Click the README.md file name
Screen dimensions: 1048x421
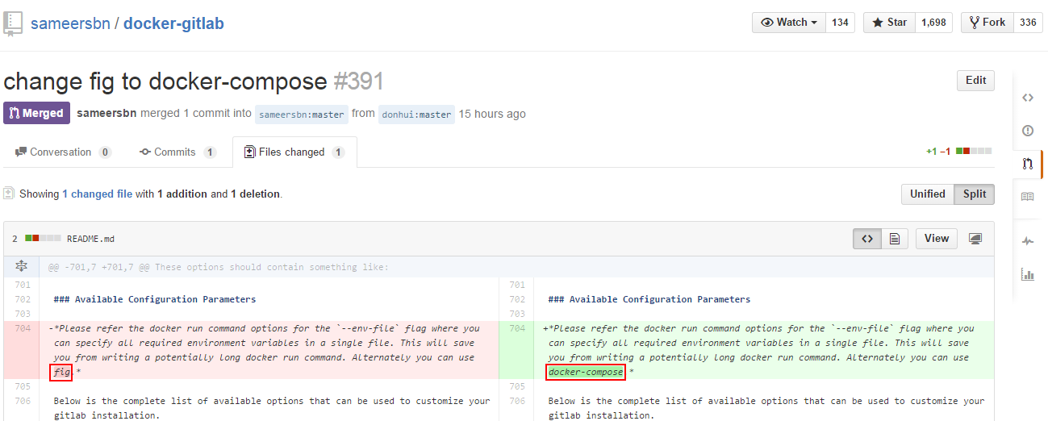(90, 239)
